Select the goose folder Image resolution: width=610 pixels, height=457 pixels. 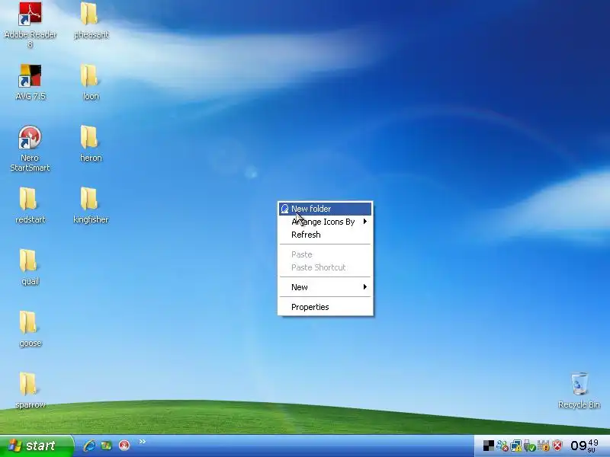point(30,329)
